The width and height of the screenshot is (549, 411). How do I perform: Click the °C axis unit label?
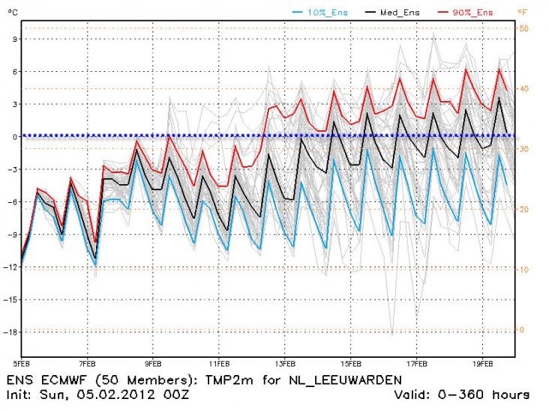tap(13, 13)
